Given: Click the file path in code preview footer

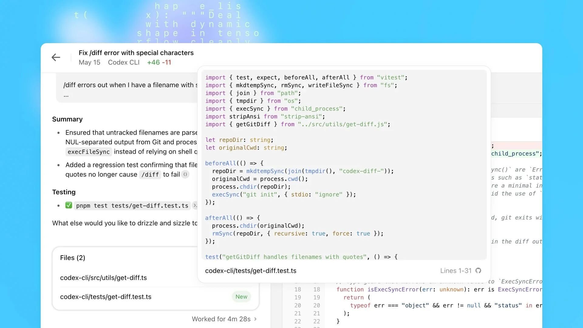Looking at the screenshot, I should pyautogui.click(x=251, y=271).
